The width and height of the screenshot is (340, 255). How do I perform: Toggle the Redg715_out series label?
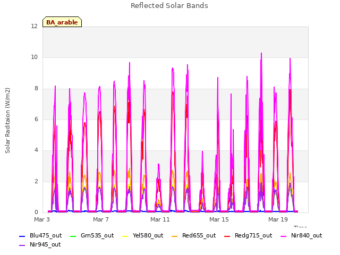click(x=253, y=236)
